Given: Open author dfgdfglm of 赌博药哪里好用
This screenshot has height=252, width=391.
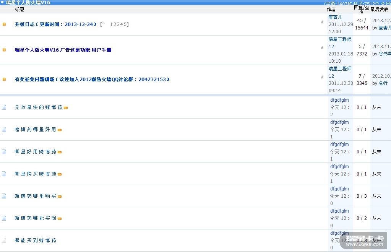Looking at the screenshot, I should coord(339,122).
